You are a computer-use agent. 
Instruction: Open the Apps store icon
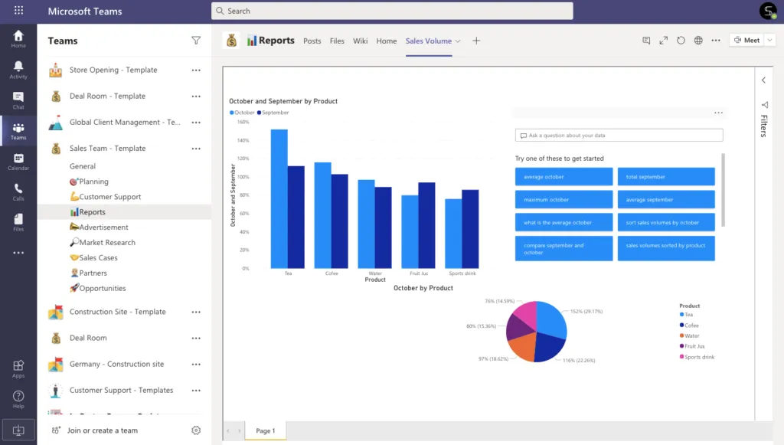pyautogui.click(x=18, y=369)
